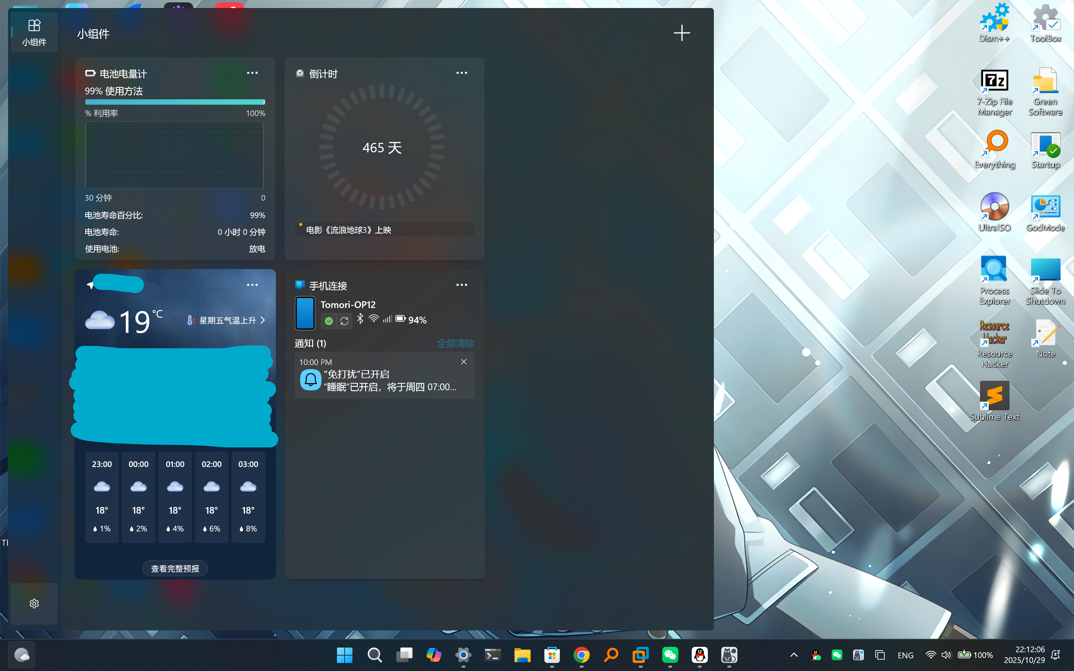The image size is (1074, 671).
Task: Select the widgets tab in sidebar
Action: point(34,33)
